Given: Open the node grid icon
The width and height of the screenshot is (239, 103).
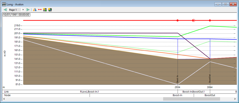Looking at the screenshot, I should click(x=45, y=10).
